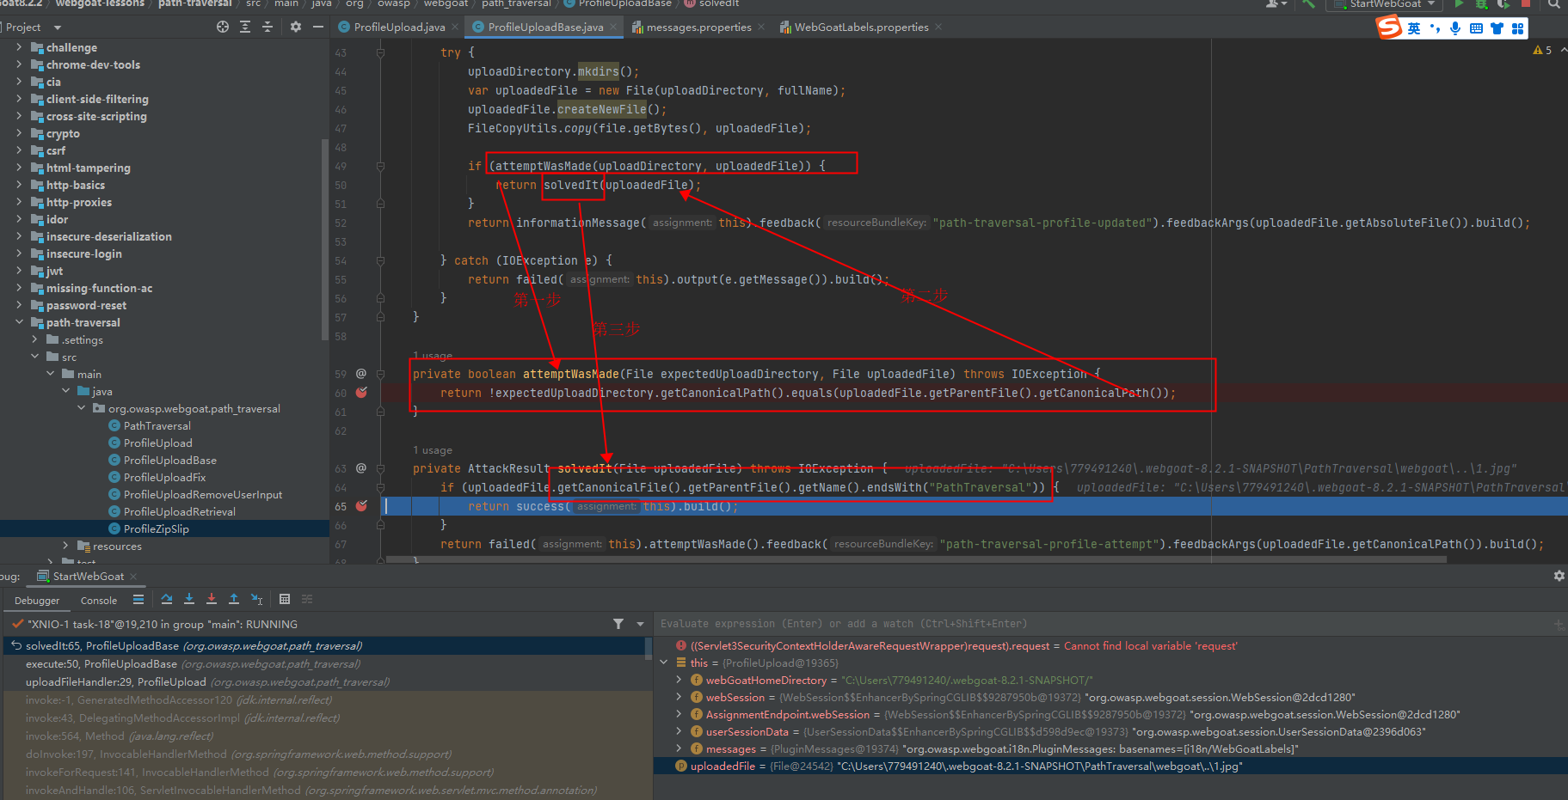Click Sogou microphone voice input icon

coord(1455,28)
